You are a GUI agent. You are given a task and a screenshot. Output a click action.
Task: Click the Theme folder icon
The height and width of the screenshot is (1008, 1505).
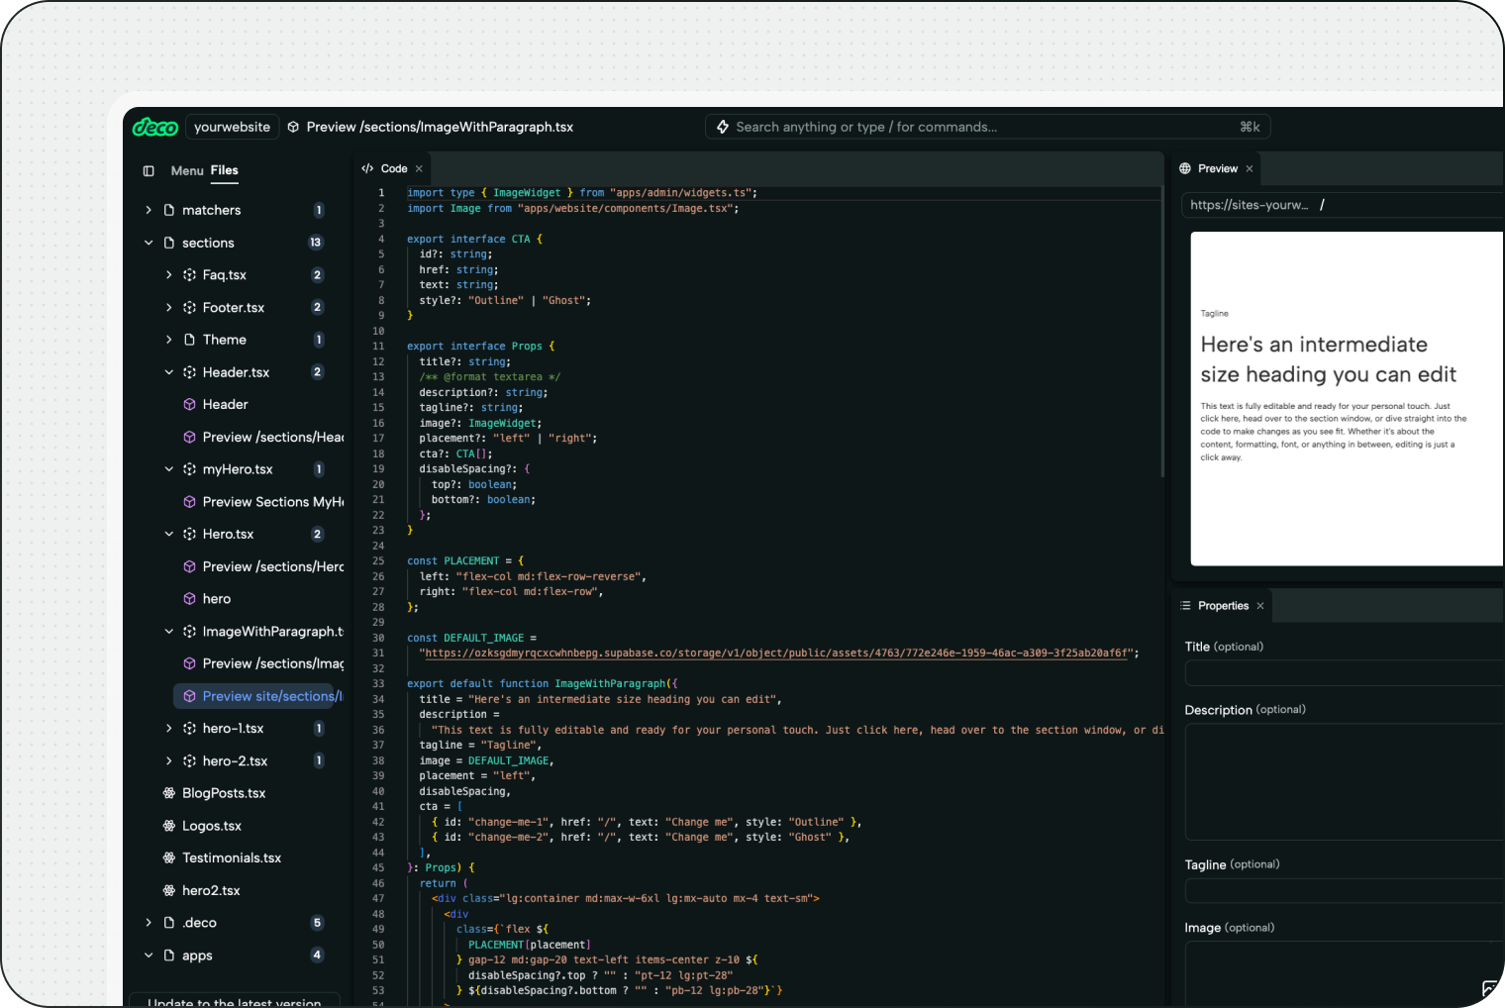189,340
